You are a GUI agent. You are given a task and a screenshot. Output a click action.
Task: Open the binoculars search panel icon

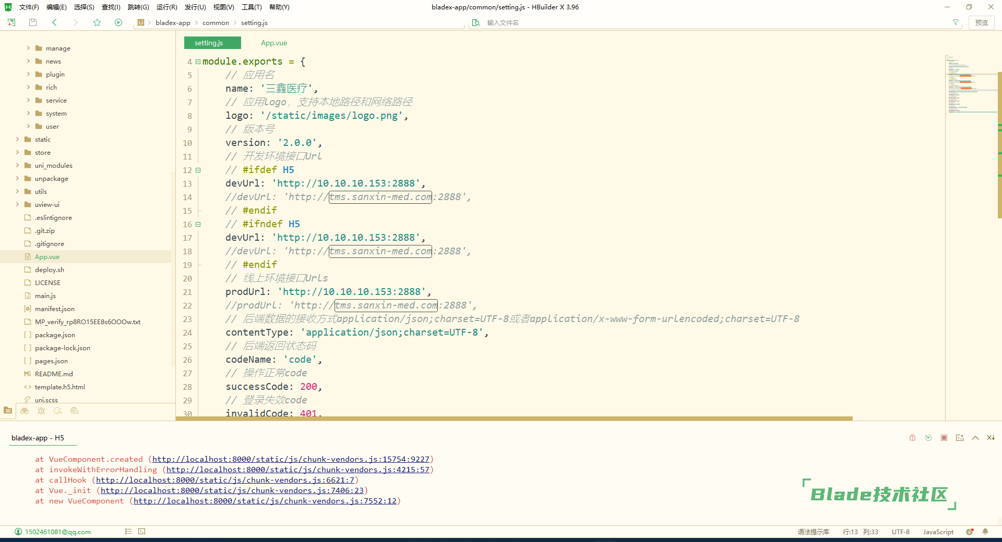tap(25, 411)
